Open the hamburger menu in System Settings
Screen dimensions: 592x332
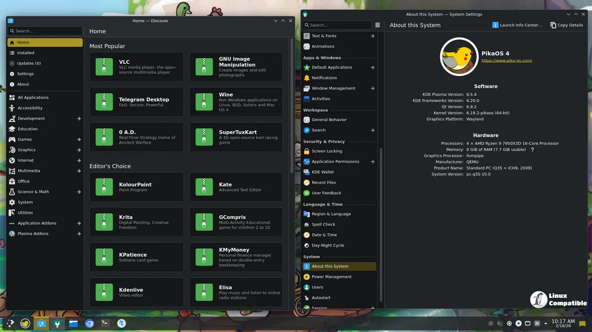377,25
